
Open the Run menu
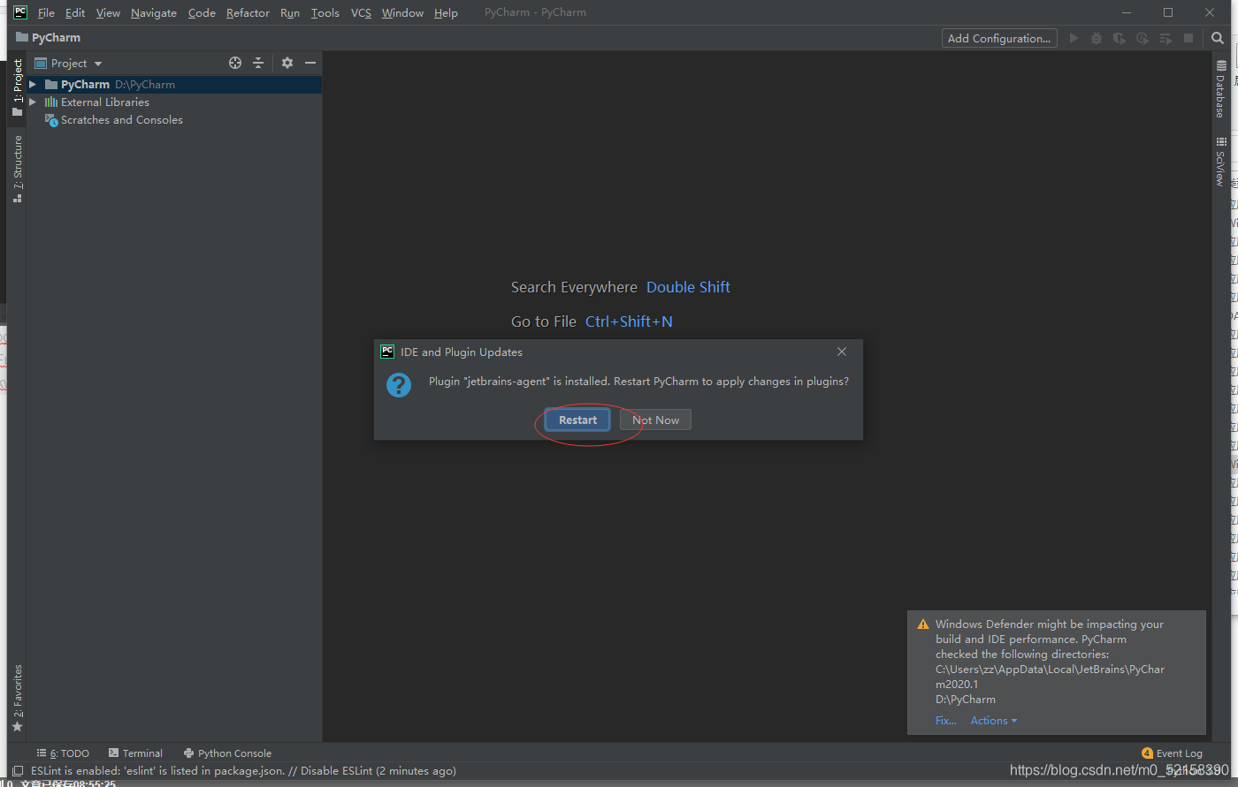click(x=290, y=12)
